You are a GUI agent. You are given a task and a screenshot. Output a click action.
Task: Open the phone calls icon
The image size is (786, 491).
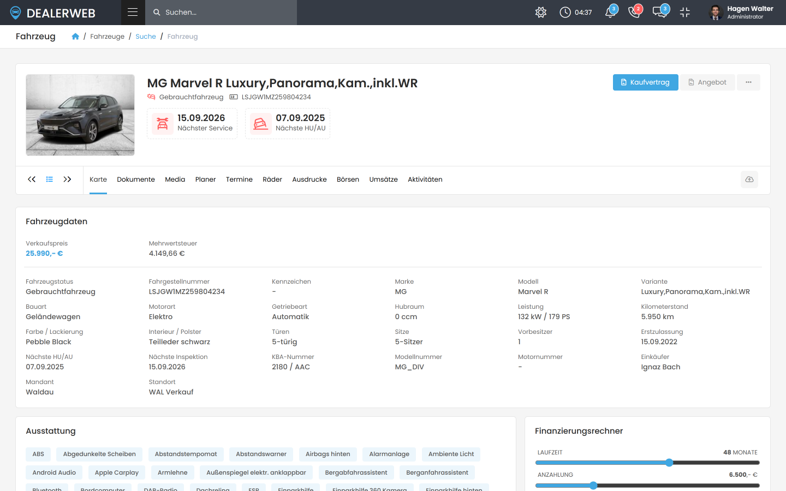point(634,13)
